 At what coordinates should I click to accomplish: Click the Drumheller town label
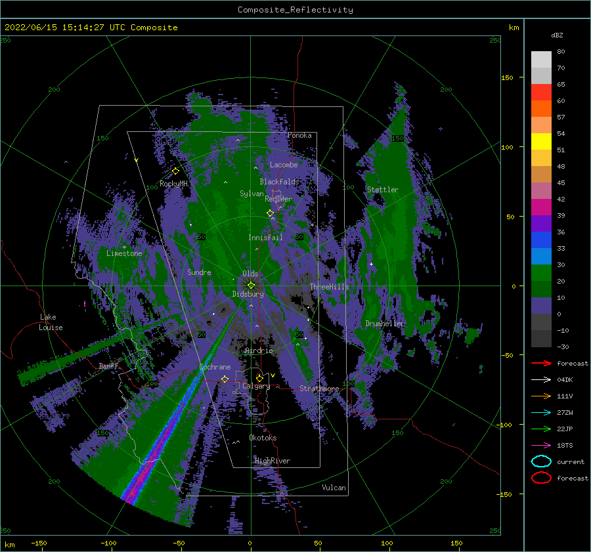coord(385,324)
